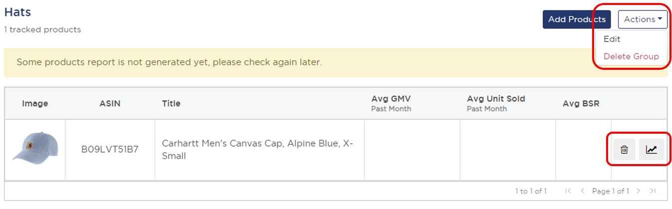Click the Avg BSR column header
The height and width of the screenshot is (209, 672).
click(x=581, y=104)
